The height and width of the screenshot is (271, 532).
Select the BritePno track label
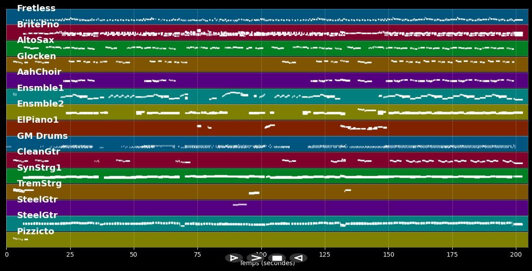click(38, 25)
